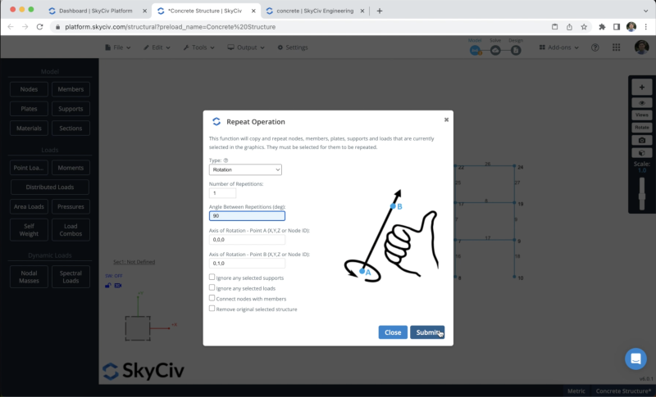Open Spectral Loads panel
The height and width of the screenshot is (397, 656).
coord(71,277)
